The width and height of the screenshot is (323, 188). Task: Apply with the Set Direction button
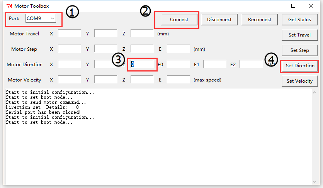tap(300, 65)
